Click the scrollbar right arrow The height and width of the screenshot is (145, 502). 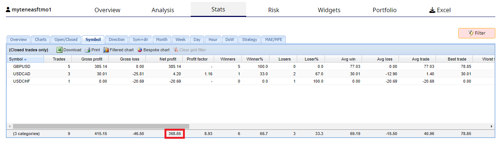[492, 126]
